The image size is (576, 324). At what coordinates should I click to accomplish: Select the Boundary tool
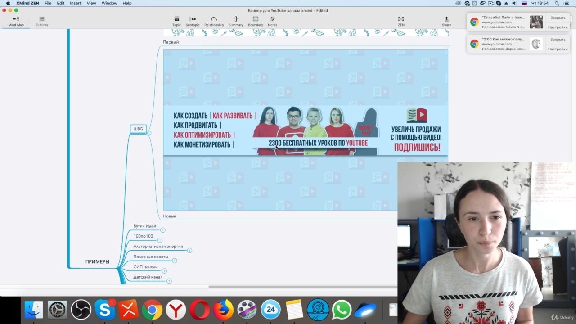coord(255,21)
